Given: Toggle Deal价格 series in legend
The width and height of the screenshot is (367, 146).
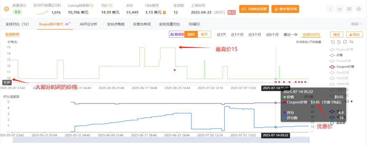Looking at the screenshot, I should 339,72.
